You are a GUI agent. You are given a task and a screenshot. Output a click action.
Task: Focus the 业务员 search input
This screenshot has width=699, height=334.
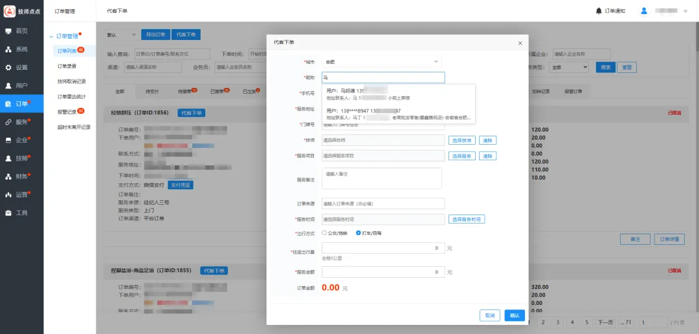pyautogui.click(x=239, y=67)
